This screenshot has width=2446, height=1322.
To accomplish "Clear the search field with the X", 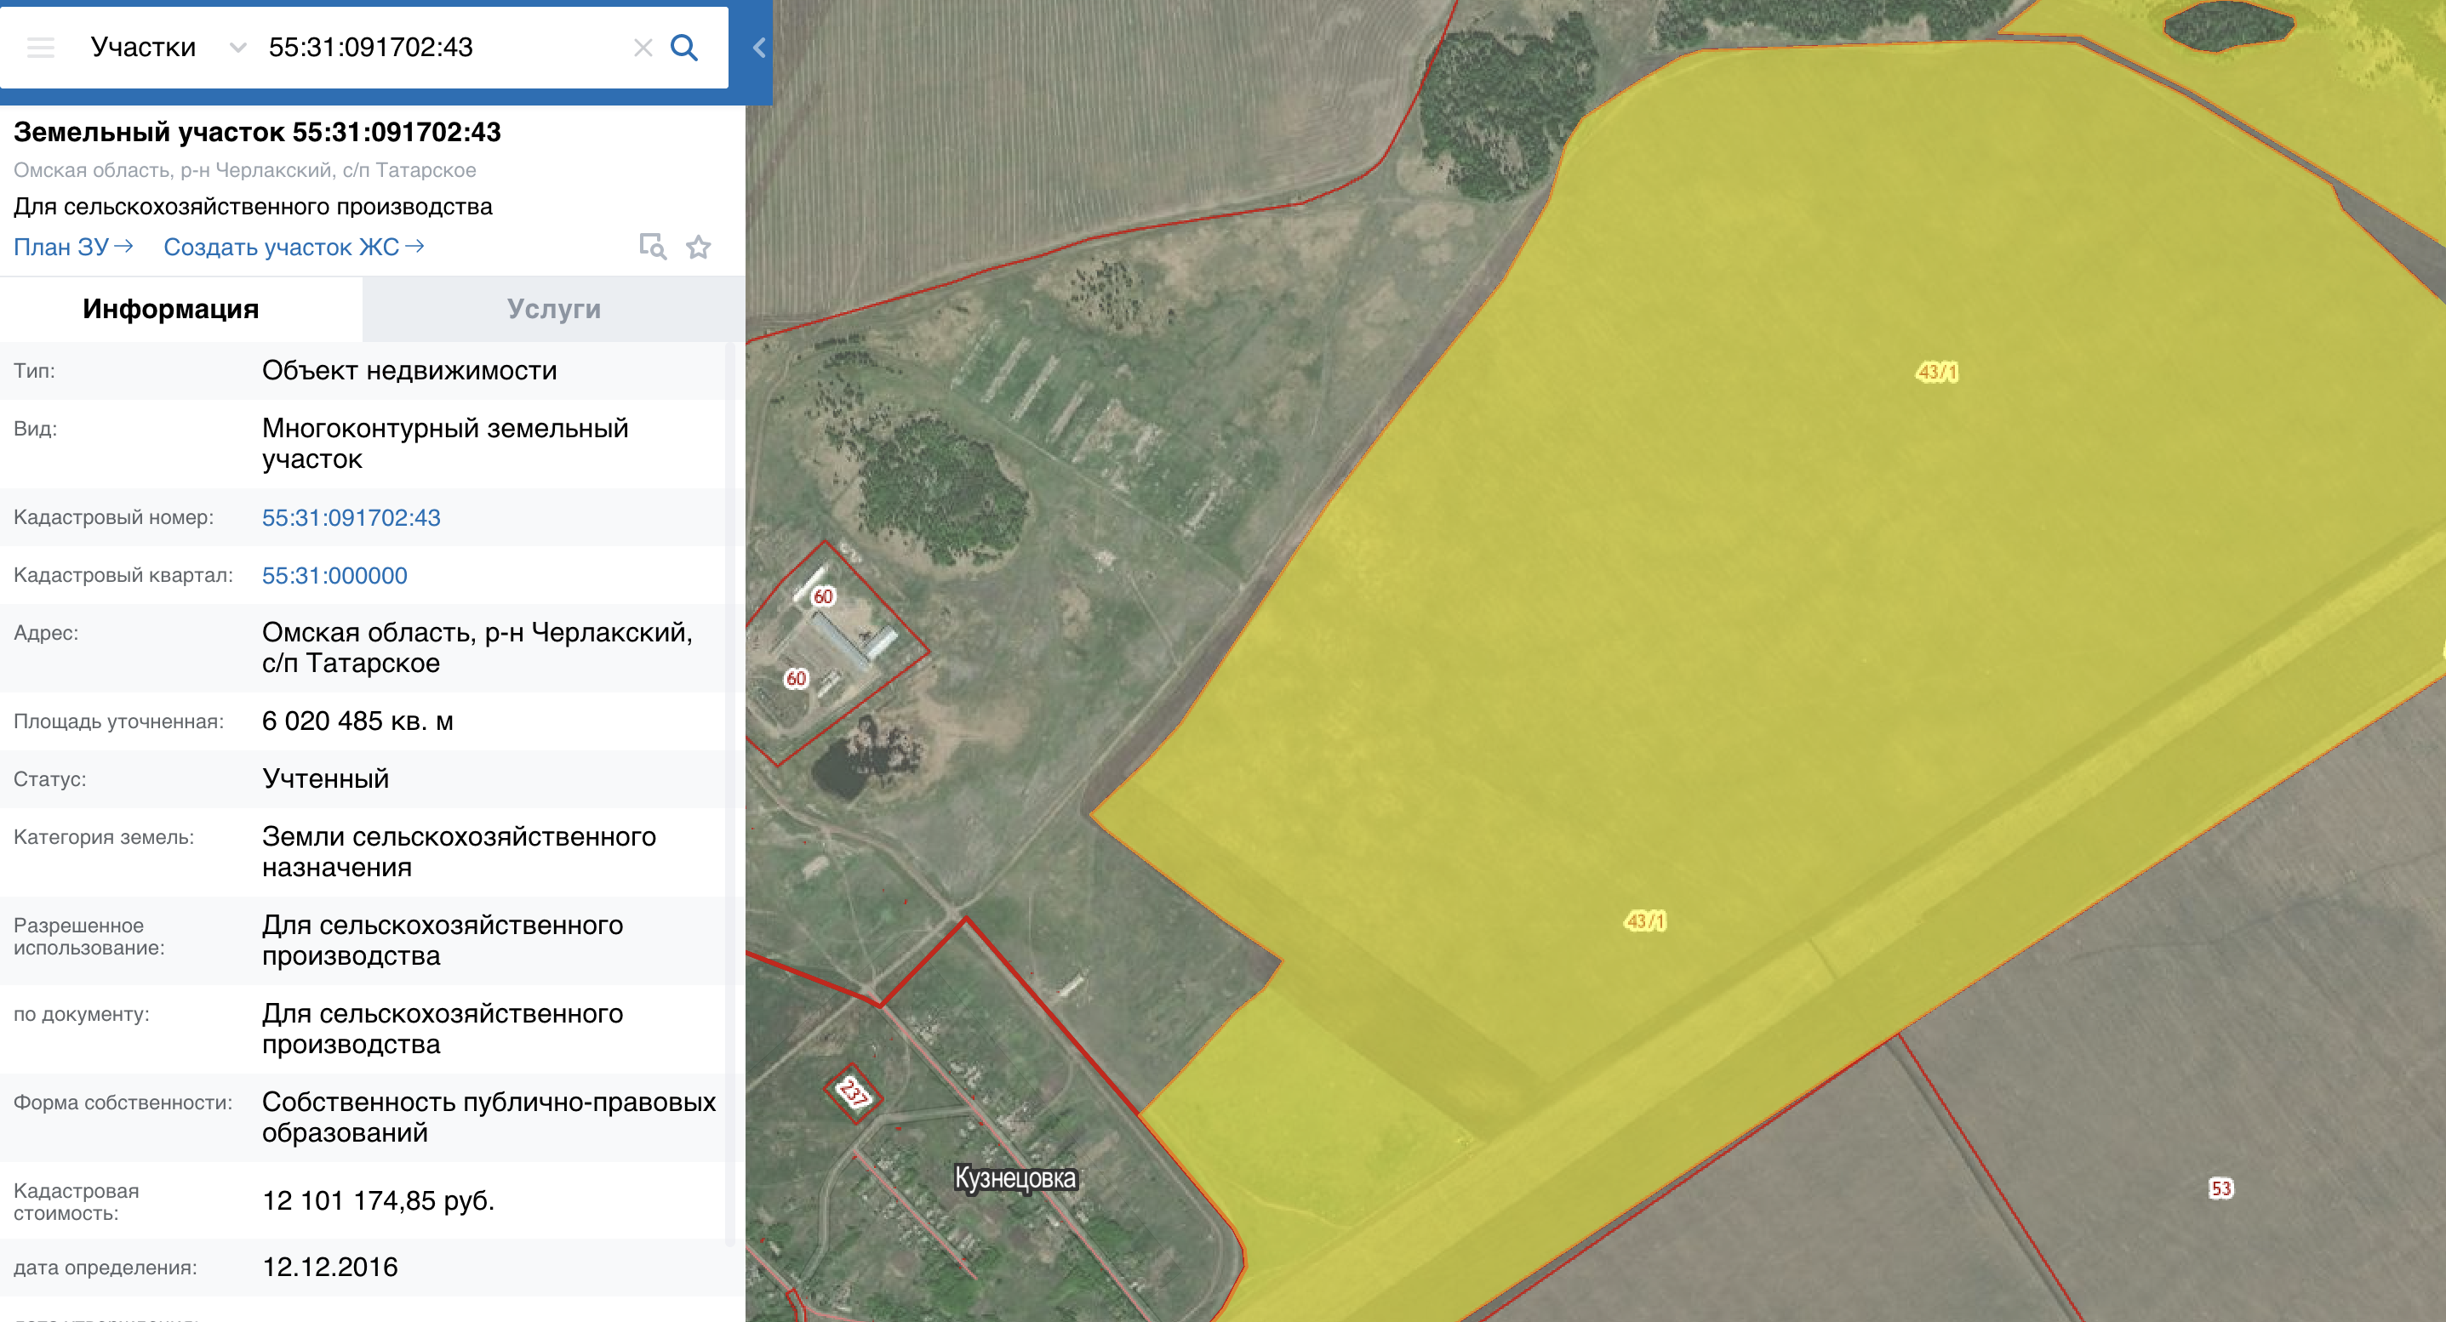I will pyautogui.click(x=643, y=48).
